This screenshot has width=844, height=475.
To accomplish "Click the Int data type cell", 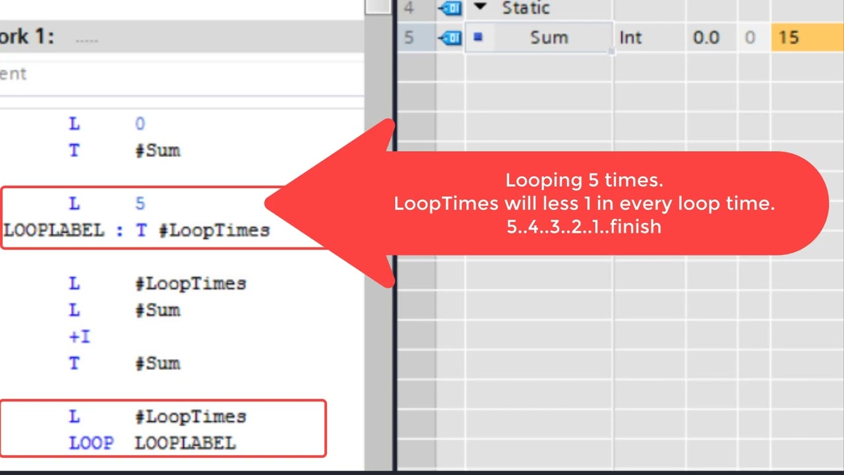I will (649, 38).
